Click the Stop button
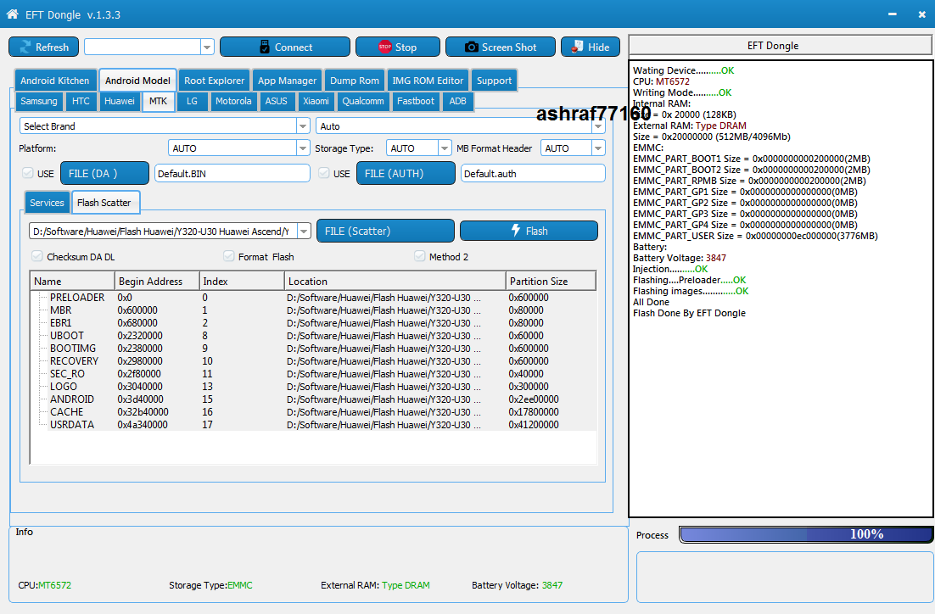 click(398, 47)
